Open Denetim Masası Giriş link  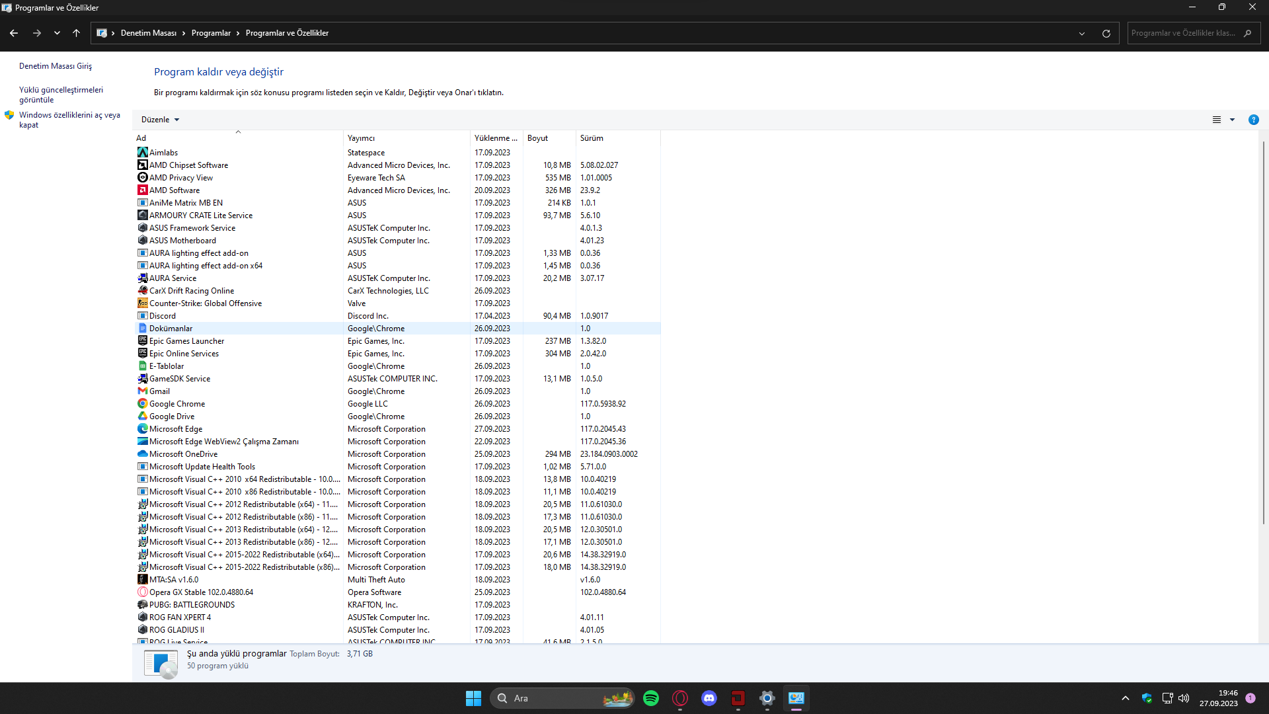(56, 66)
